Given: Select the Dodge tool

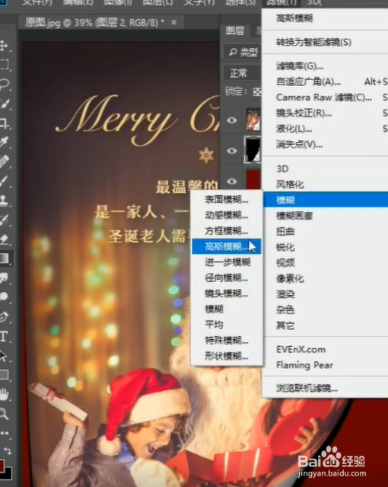Looking at the screenshot, I should pyautogui.click(x=5, y=296).
